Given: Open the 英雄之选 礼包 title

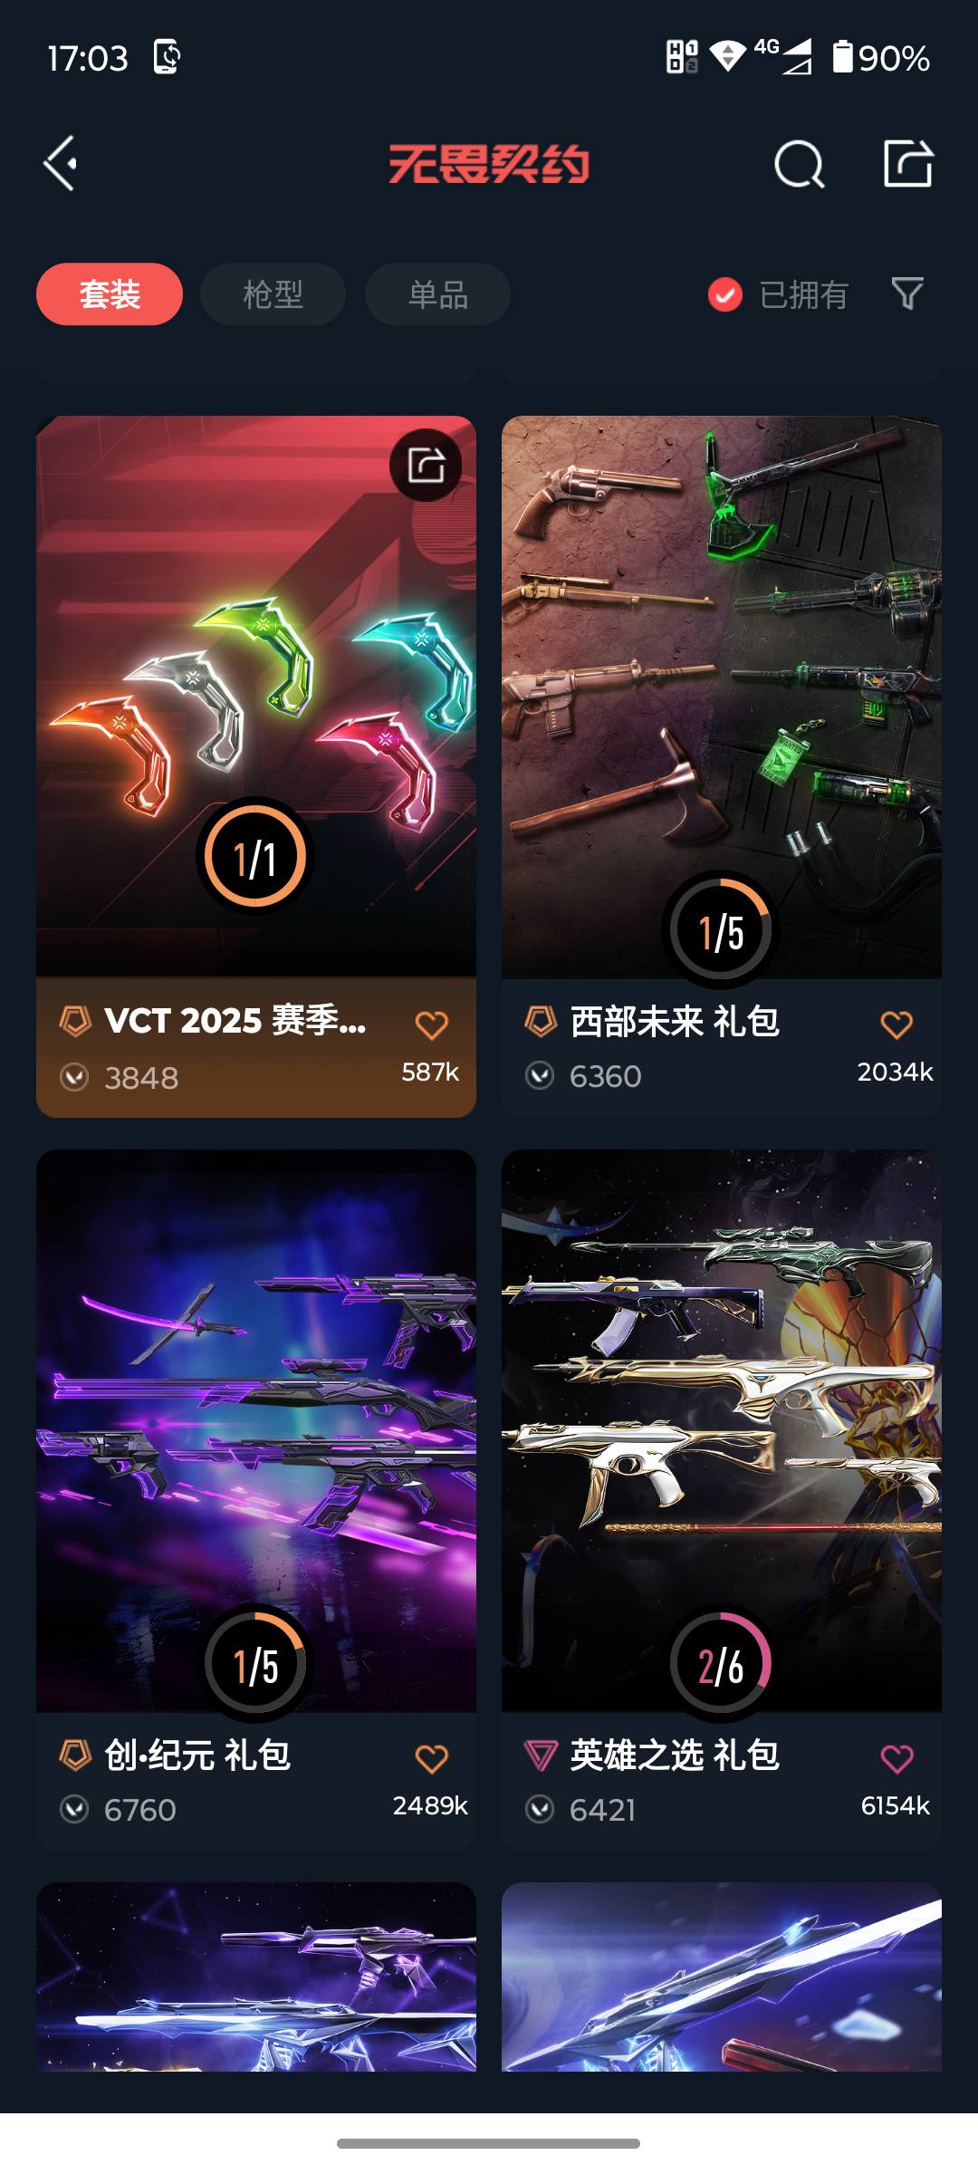Looking at the screenshot, I should (x=675, y=1756).
